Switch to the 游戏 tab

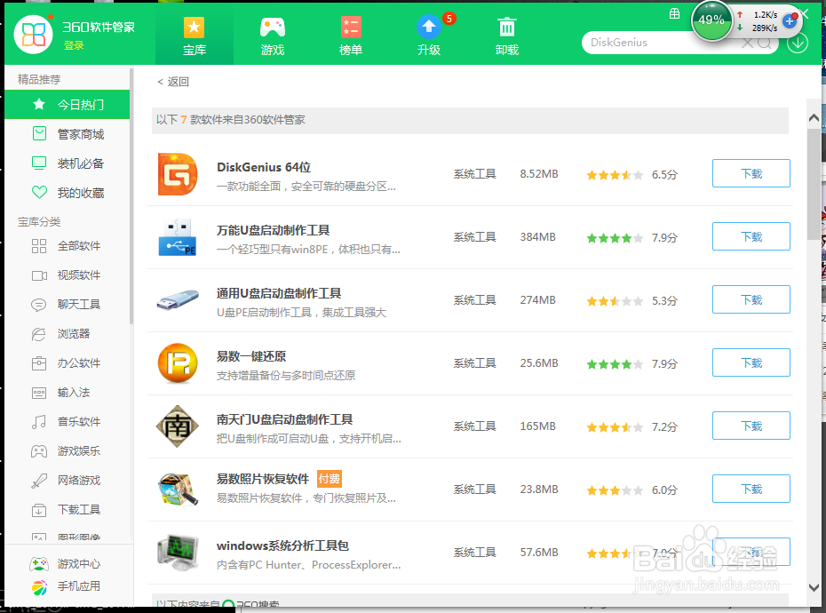273,36
